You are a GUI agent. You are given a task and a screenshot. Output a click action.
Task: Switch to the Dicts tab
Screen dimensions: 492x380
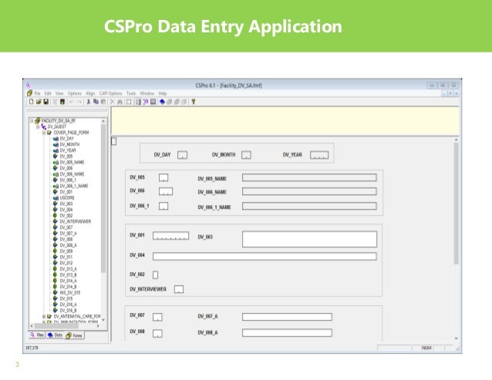click(55, 335)
